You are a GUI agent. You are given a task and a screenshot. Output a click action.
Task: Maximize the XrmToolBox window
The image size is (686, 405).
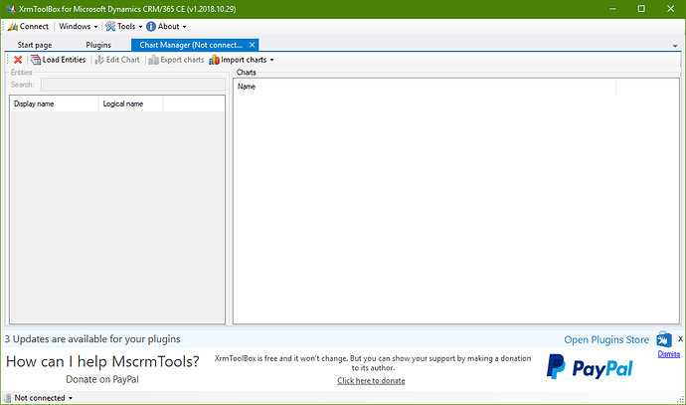point(641,9)
